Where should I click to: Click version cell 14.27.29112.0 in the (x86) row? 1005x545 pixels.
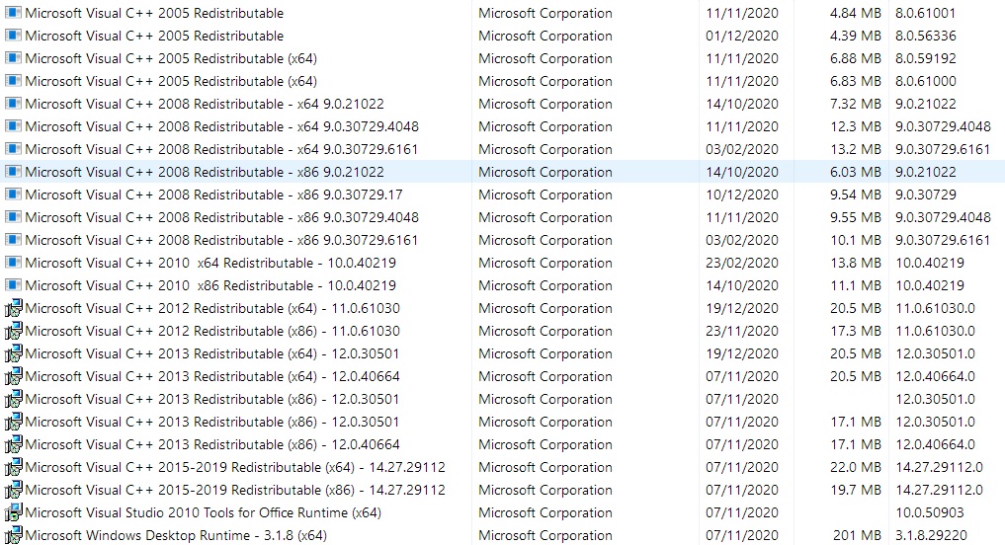pyautogui.click(x=939, y=490)
